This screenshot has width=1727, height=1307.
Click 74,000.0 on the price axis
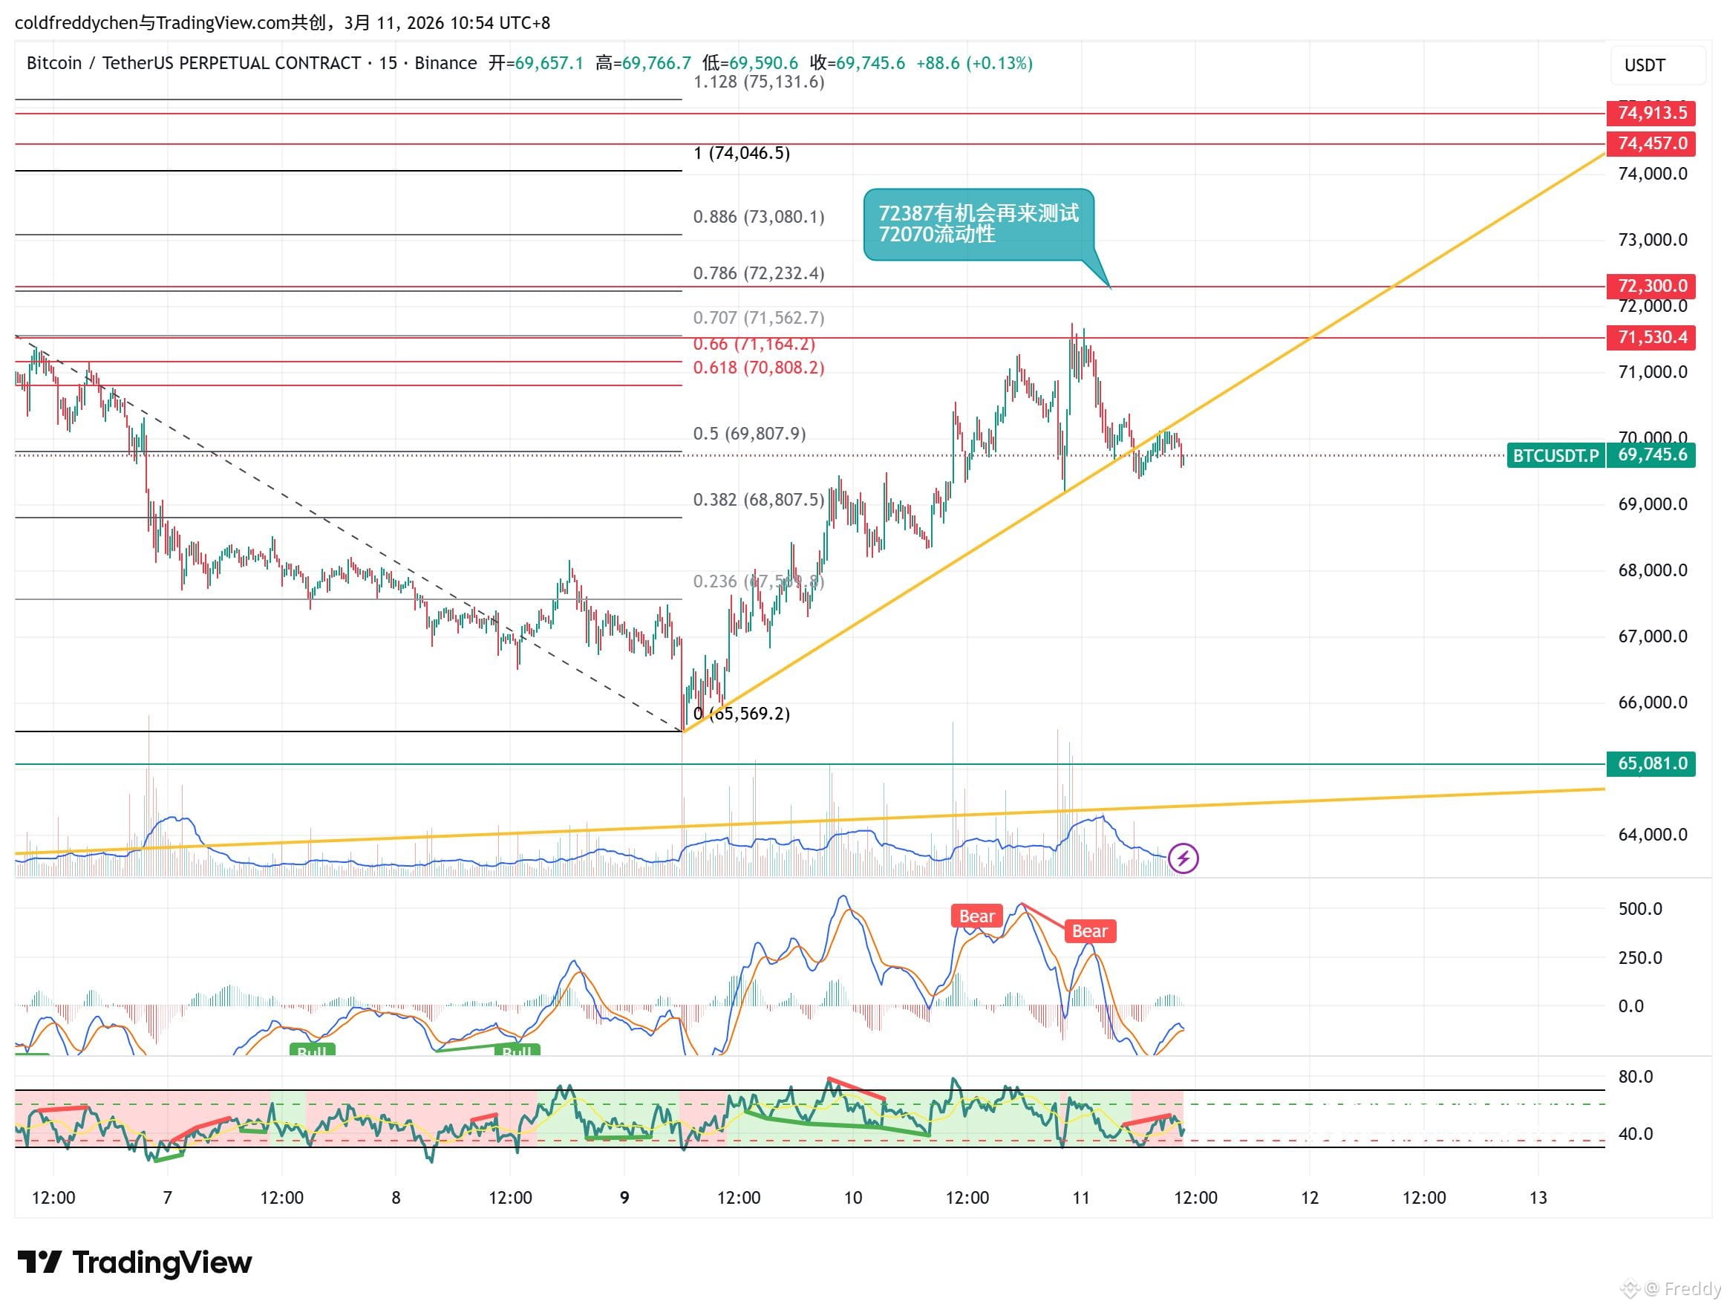1652,174
